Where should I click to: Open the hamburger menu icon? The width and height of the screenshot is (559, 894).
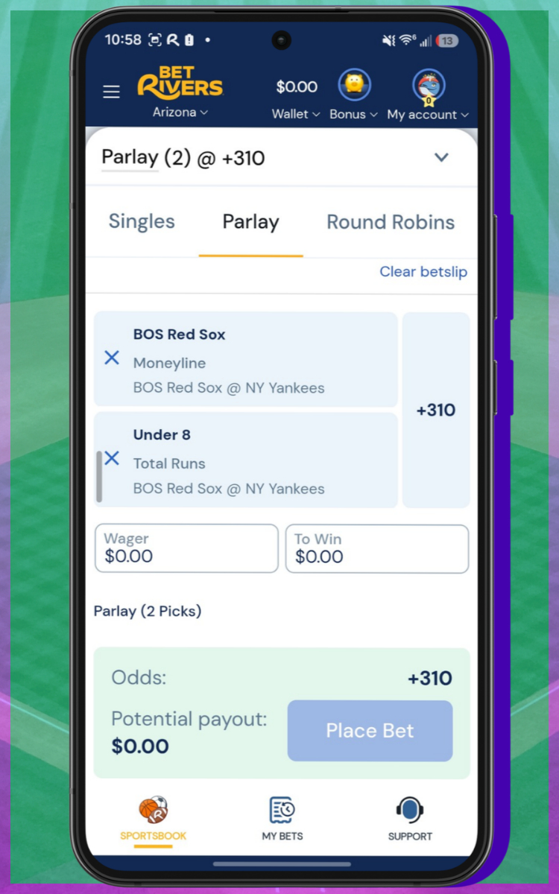pos(111,92)
